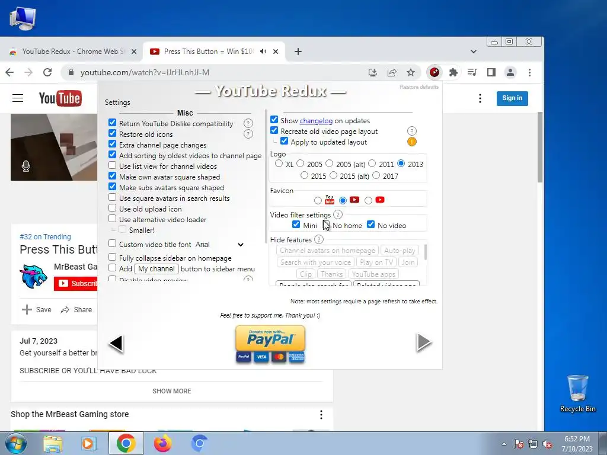The image size is (607, 455).
Task: Open Windows Explorer from taskbar
Action: [52, 443]
